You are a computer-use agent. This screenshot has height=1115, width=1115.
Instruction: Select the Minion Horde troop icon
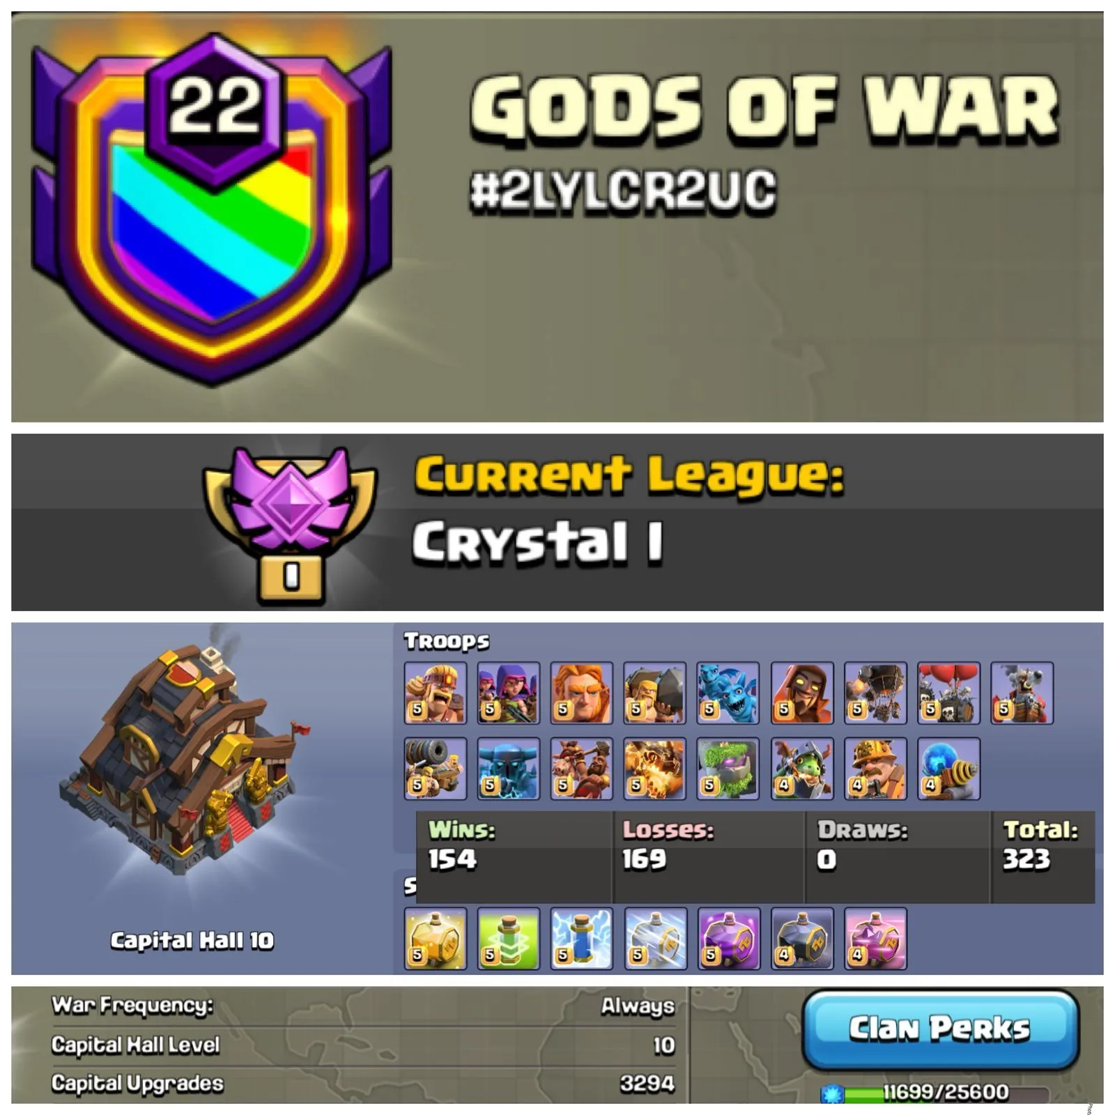pos(728,693)
